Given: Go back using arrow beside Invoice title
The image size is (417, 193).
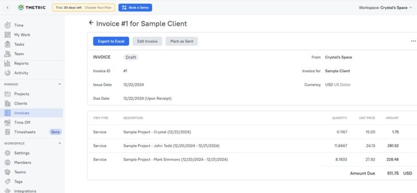Looking at the screenshot, I should point(91,22).
